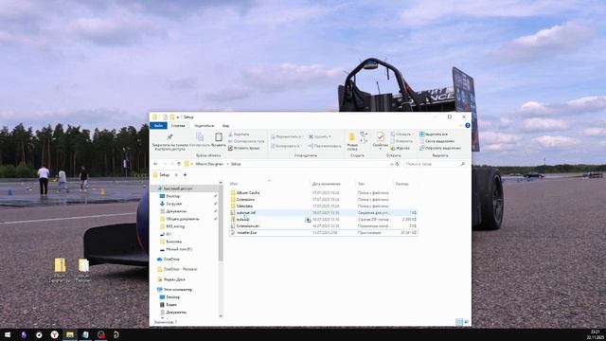Switch to large icons view in status bar
The image size is (606, 341).
[x=466, y=322]
